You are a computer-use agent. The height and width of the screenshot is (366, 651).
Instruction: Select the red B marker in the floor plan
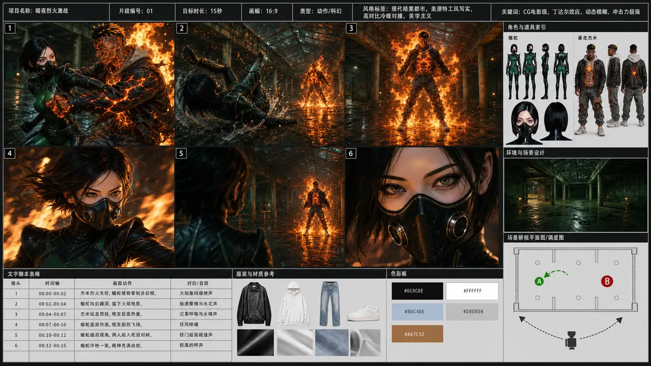(x=606, y=281)
